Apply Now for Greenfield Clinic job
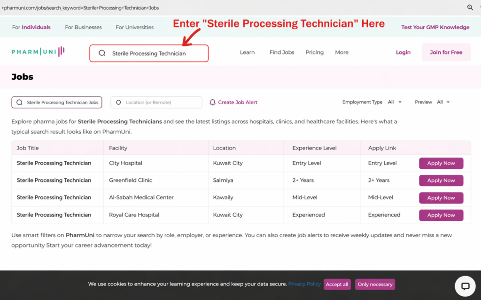The height and width of the screenshot is (300, 481). (441, 180)
